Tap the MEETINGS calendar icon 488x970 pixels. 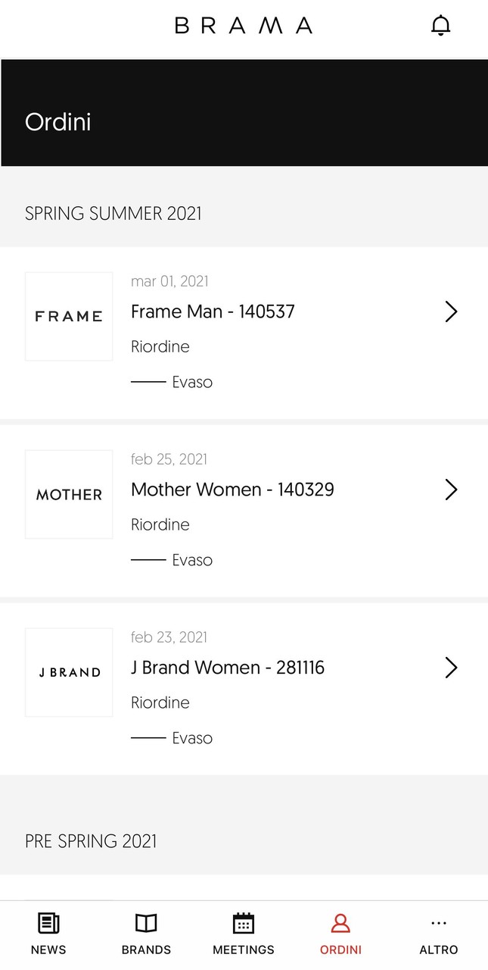pos(243,923)
